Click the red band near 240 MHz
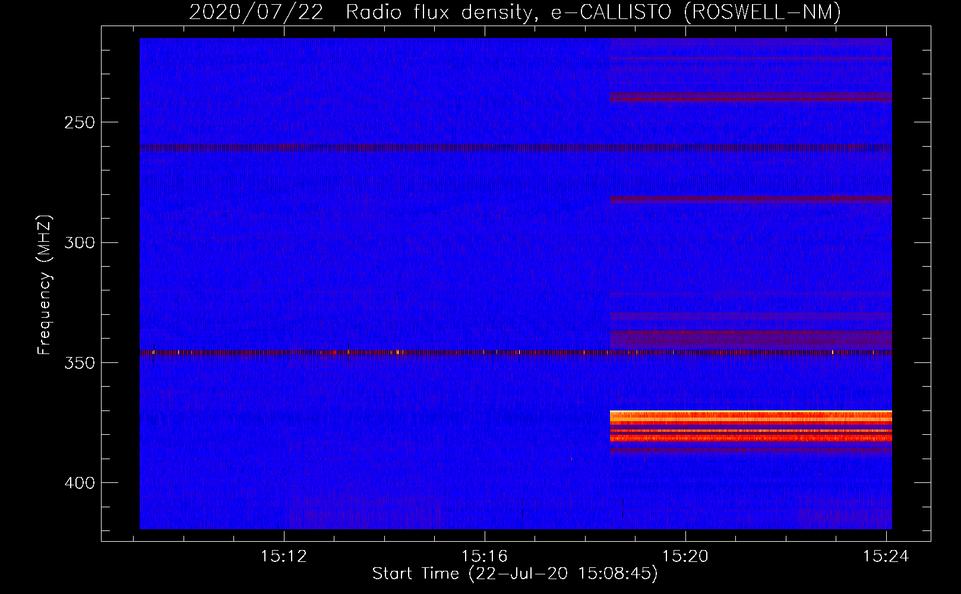 coord(751,97)
